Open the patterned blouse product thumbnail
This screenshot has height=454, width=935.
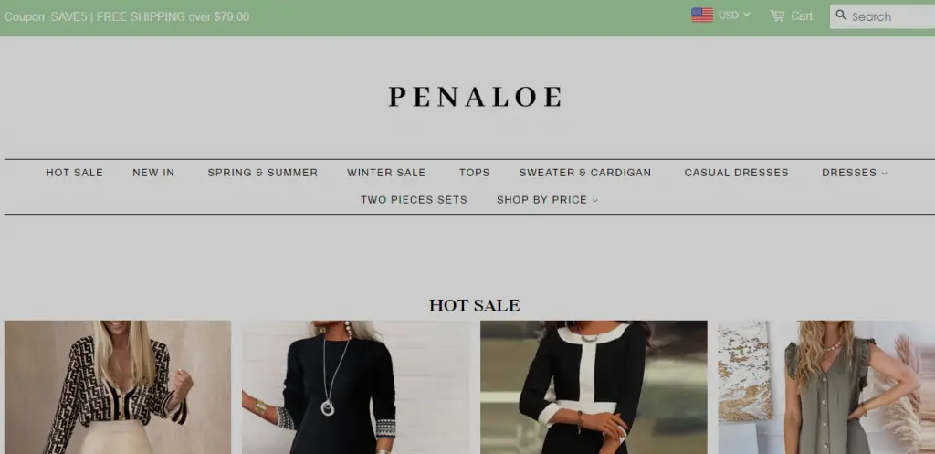coord(118,387)
